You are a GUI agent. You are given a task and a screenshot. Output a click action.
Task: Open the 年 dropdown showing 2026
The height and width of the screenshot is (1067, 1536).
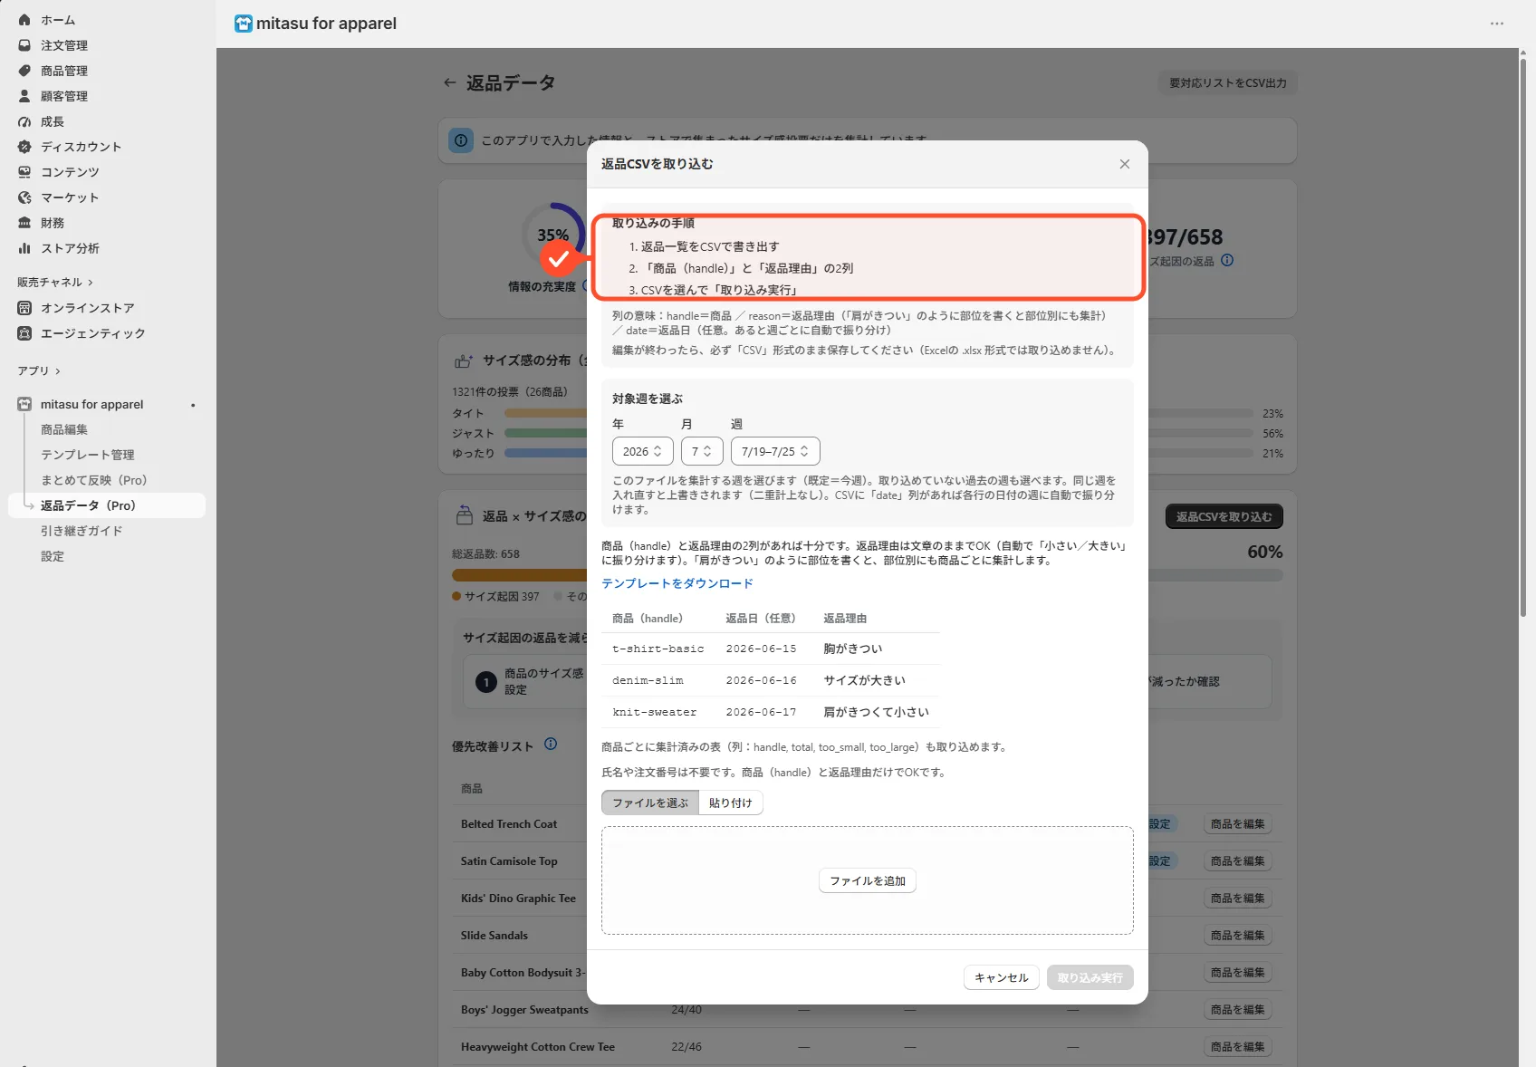tap(642, 451)
